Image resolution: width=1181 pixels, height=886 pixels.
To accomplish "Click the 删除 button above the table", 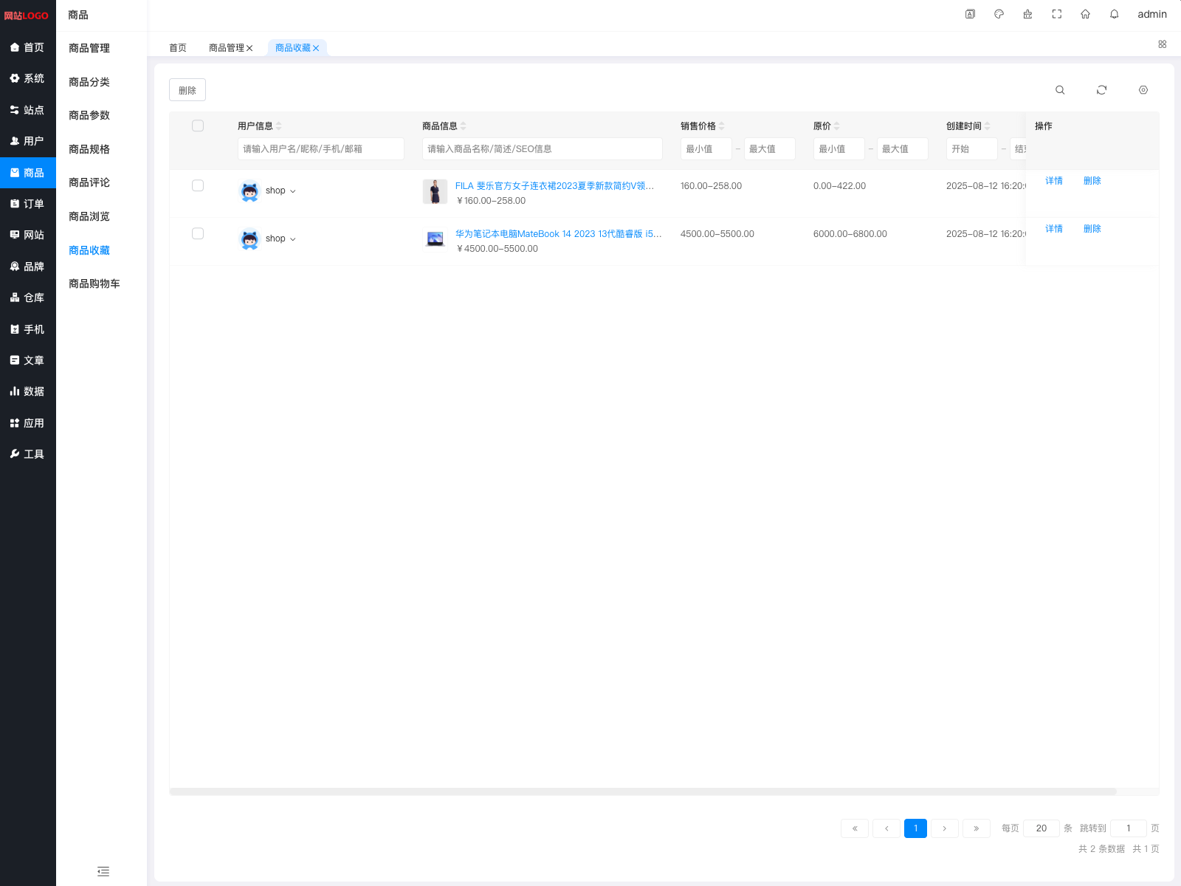I will (x=187, y=90).
